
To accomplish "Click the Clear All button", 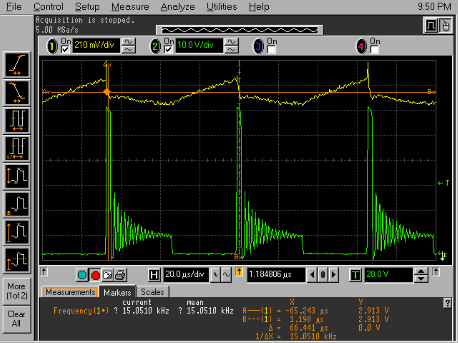I will pyautogui.click(x=17, y=319).
